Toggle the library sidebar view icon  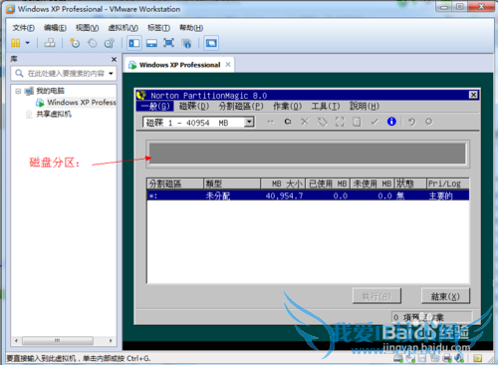pyautogui.click(x=134, y=43)
